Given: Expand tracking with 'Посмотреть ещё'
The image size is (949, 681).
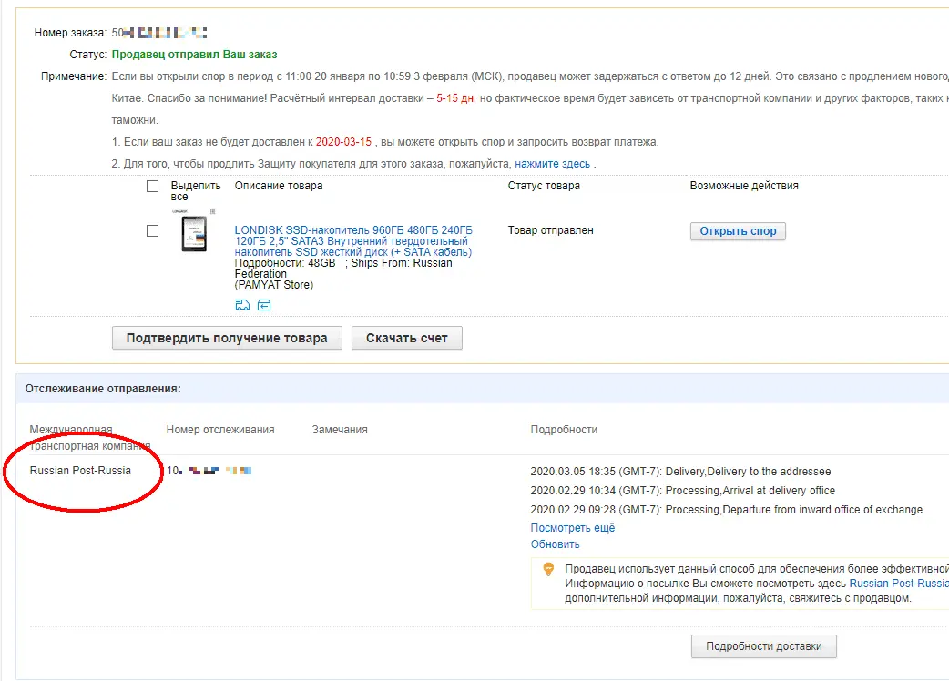Looking at the screenshot, I should [573, 528].
